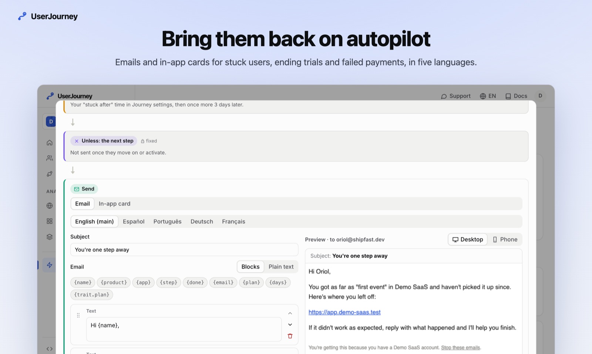Insert the {email} variable chip
The width and height of the screenshot is (592, 354).
(223, 283)
